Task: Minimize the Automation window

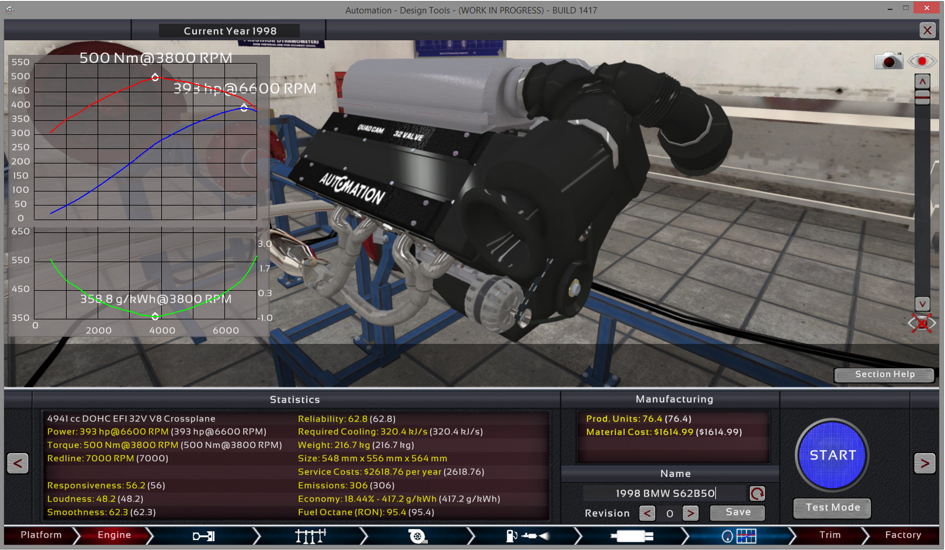Action: pos(889,8)
